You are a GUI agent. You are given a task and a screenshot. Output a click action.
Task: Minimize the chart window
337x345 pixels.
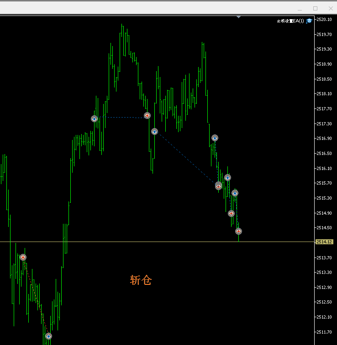click(300, 8)
